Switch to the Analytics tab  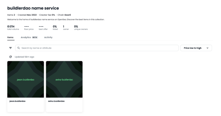coord(26,37)
